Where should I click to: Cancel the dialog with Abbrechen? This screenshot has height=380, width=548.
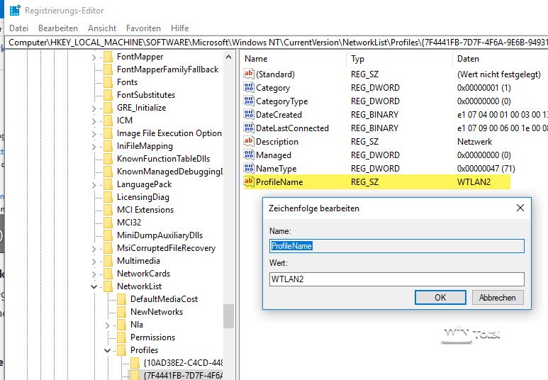click(x=498, y=298)
